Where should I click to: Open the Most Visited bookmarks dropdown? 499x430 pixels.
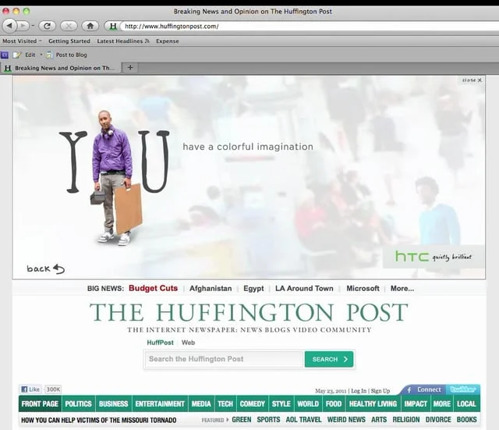click(22, 41)
